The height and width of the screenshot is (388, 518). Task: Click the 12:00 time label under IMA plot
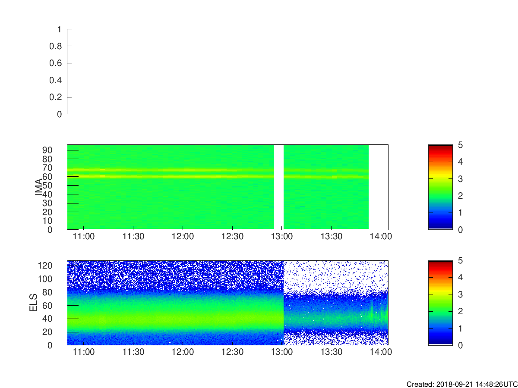coord(183,237)
